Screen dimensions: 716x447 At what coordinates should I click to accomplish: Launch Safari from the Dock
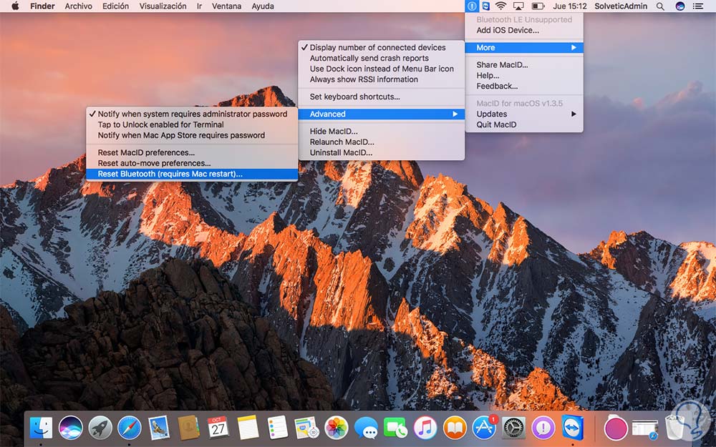click(129, 428)
